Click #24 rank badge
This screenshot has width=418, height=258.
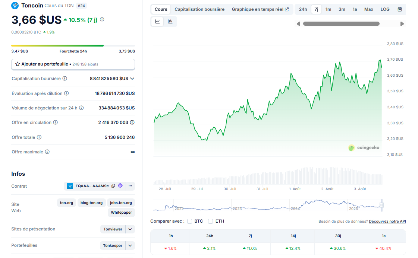tap(81, 6)
